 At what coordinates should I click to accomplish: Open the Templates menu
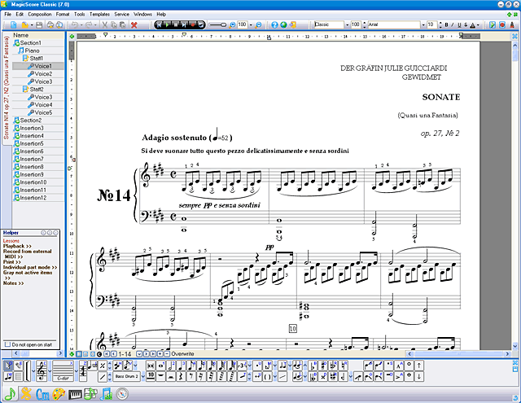99,15
